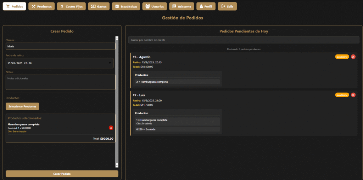363x180 pixels.
Task: Click the Estadísticas chart icon
Action: coord(117,6)
